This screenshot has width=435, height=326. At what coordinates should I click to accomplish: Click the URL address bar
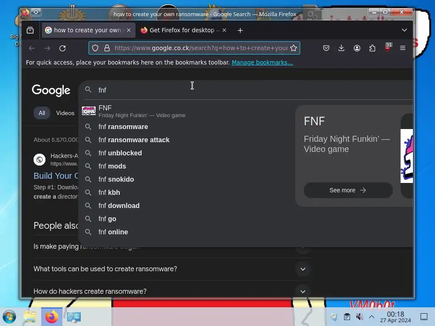click(194, 48)
